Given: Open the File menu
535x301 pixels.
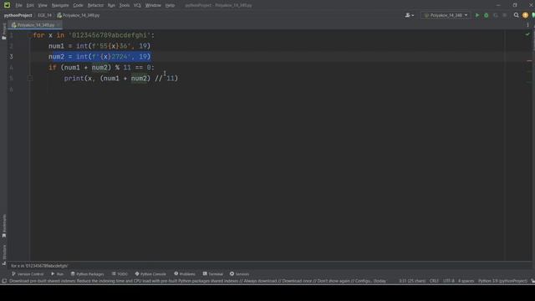Looking at the screenshot, I should pyautogui.click(x=18, y=6).
